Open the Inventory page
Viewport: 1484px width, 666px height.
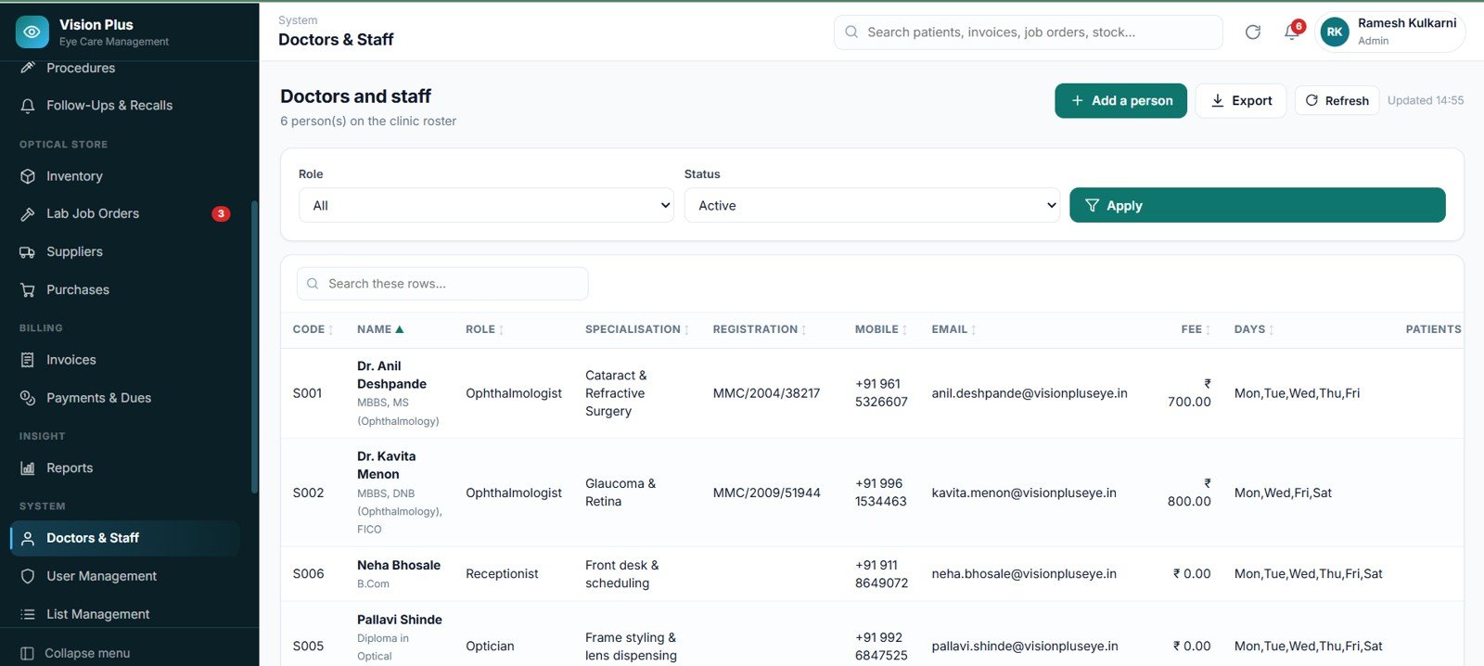(125, 176)
